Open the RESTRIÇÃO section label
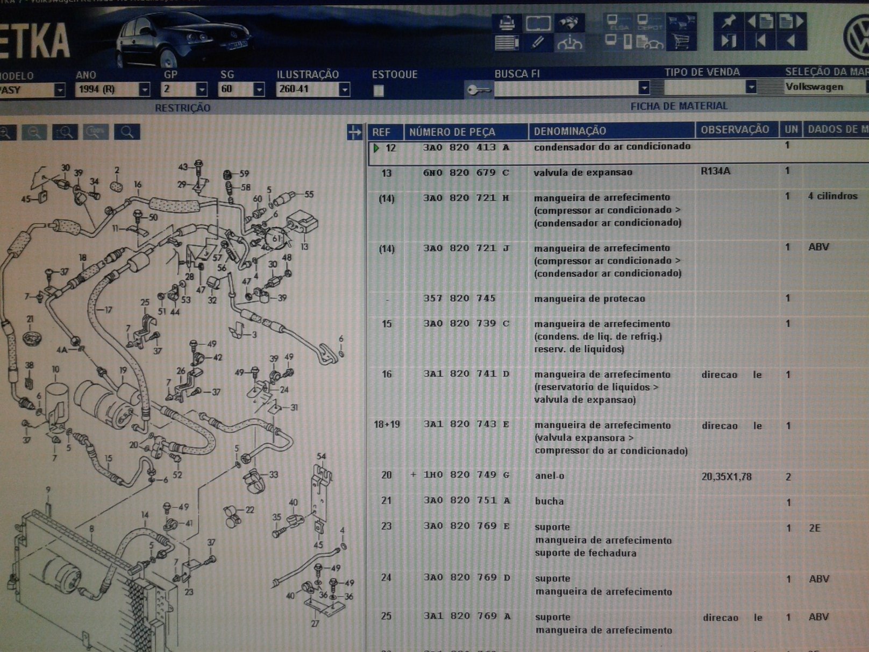Screen dimensions: 869x652 pyautogui.click(x=183, y=108)
